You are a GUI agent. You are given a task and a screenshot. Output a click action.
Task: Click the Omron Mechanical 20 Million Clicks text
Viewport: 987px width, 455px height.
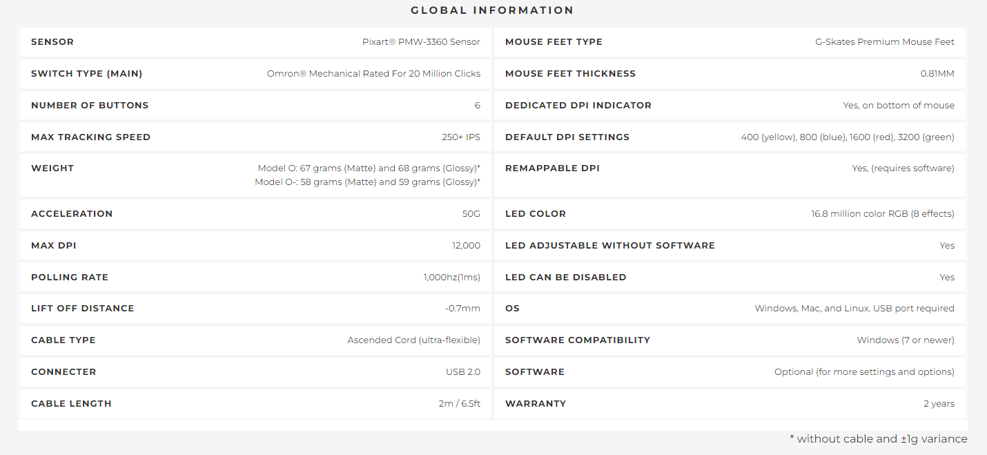tap(373, 74)
